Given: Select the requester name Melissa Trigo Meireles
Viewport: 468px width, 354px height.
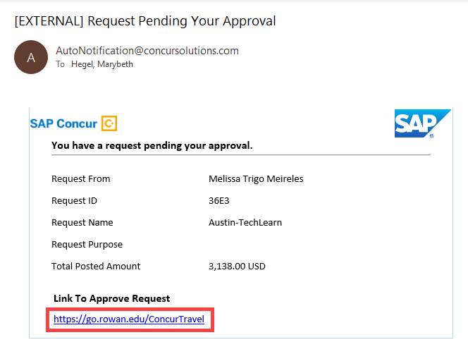Looking at the screenshot, I should 256,178.
